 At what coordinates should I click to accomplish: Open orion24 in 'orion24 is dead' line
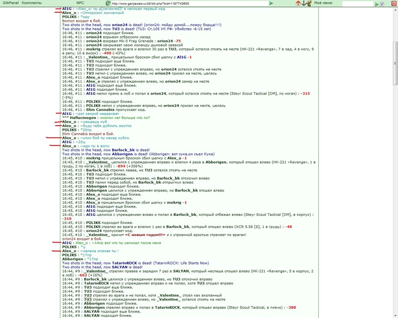click(x=119, y=25)
